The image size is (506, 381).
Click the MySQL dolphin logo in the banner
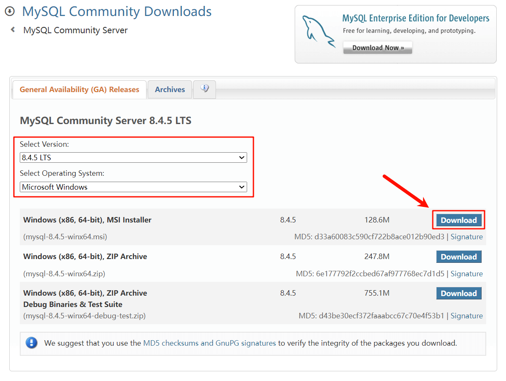click(319, 31)
